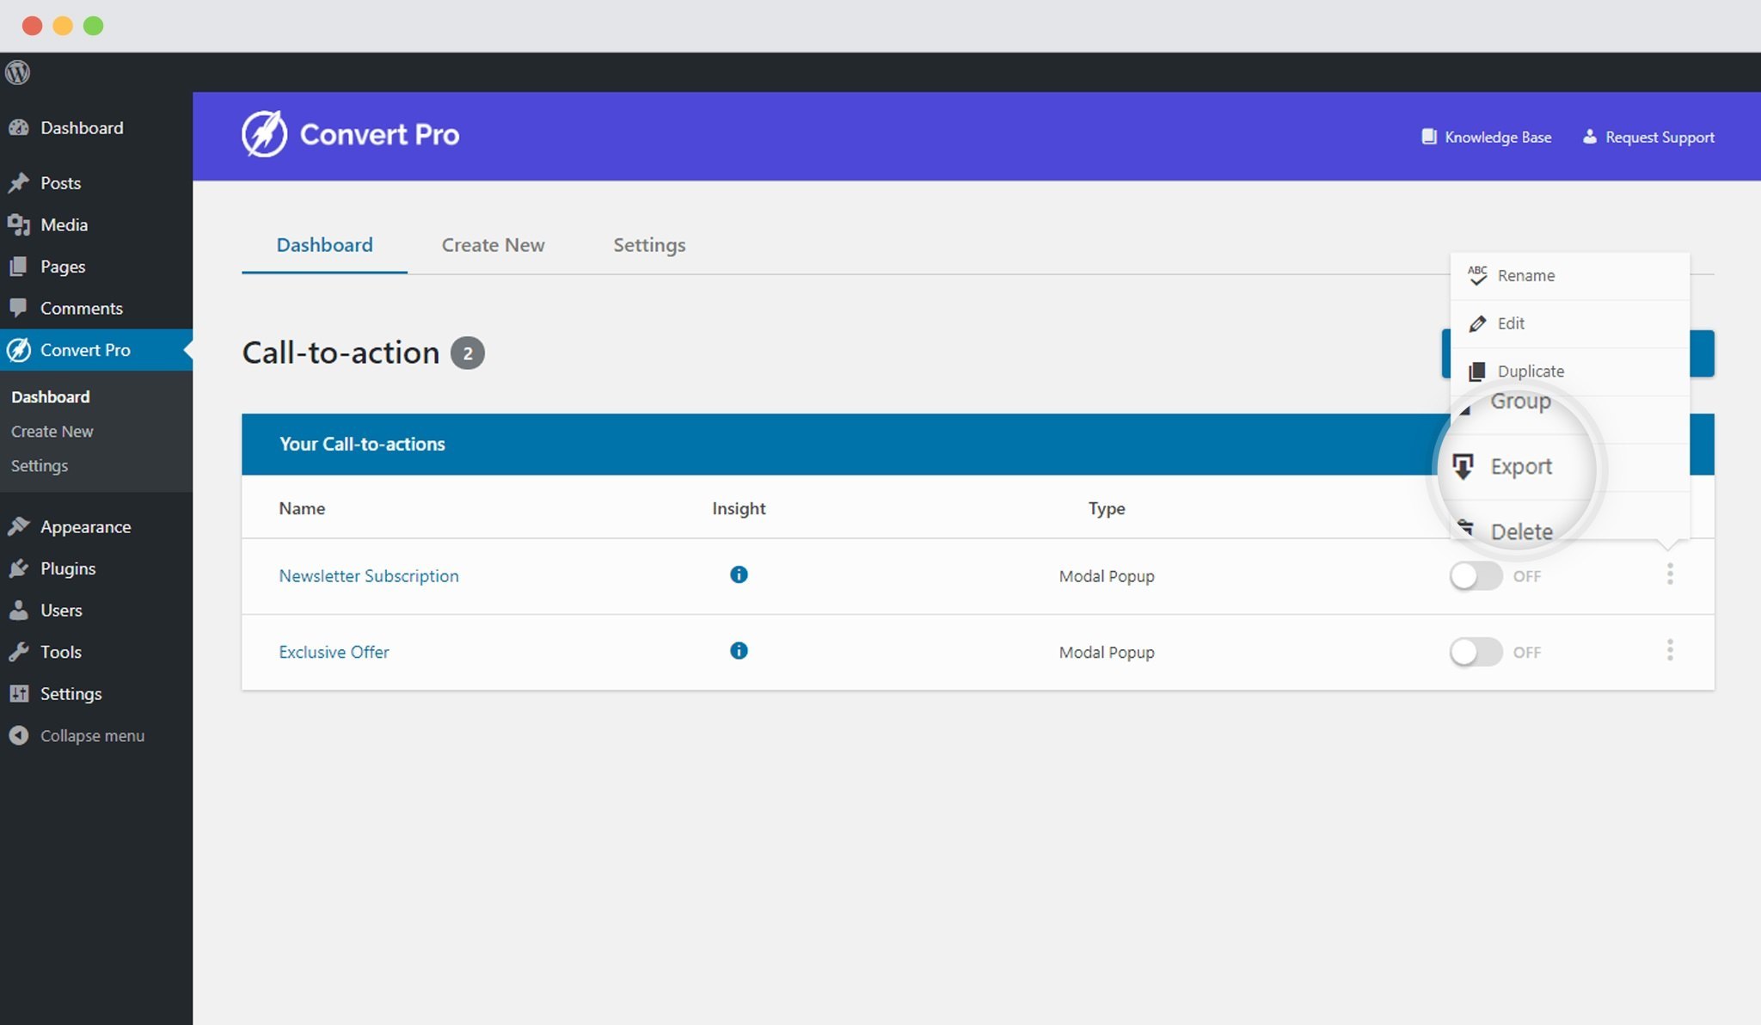Select Convert Pro in sidebar
The width and height of the screenshot is (1761, 1025).
coord(85,350)
